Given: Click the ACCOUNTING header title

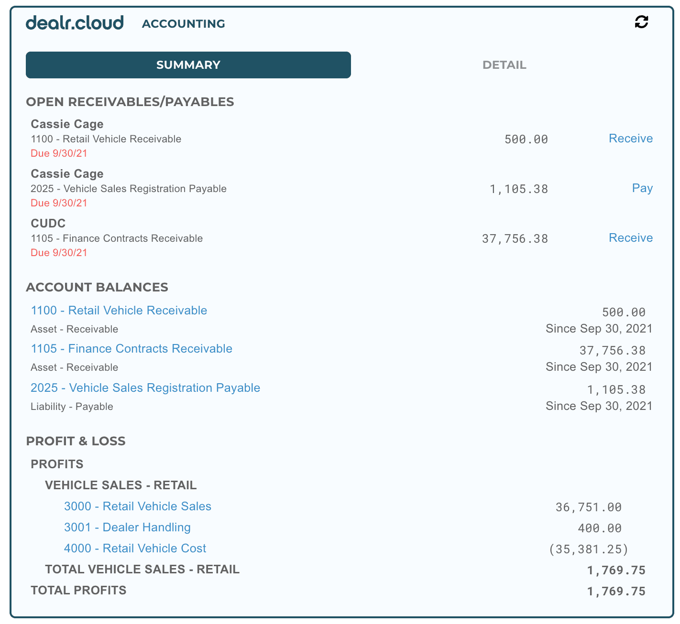Looking at the screenshot, I should (184, 24).
